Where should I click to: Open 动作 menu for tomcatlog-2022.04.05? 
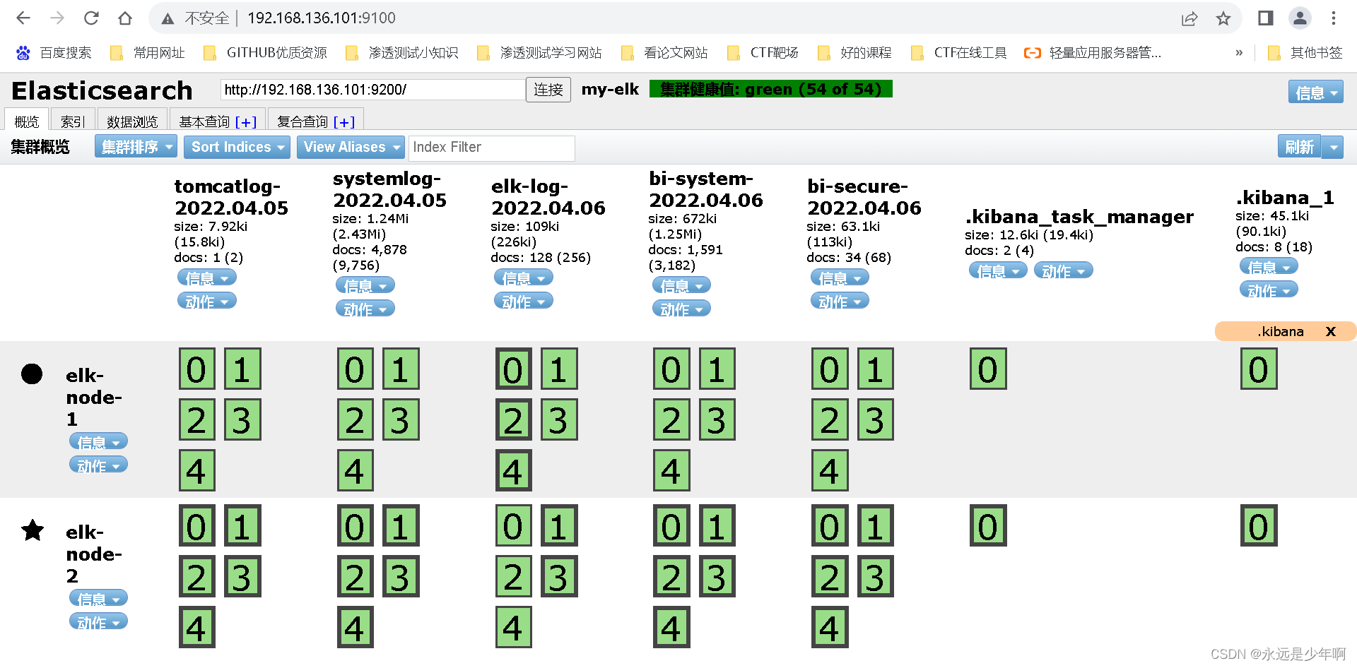(x=207, y=302)
